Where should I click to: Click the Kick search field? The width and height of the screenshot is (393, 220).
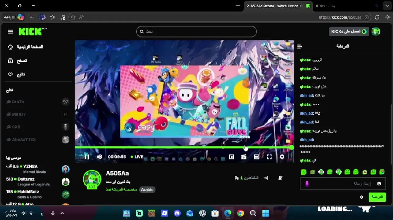point(196,31)
